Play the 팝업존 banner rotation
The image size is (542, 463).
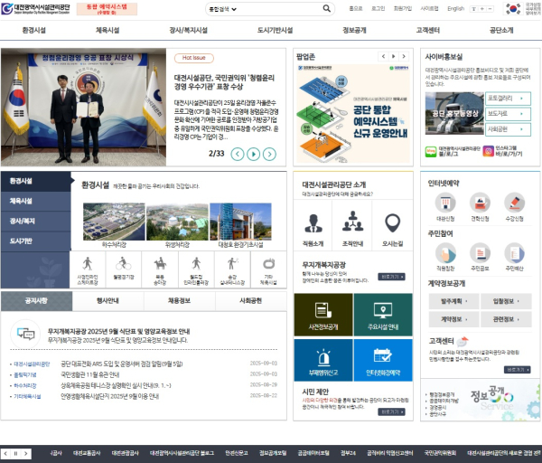coord(393,56)
